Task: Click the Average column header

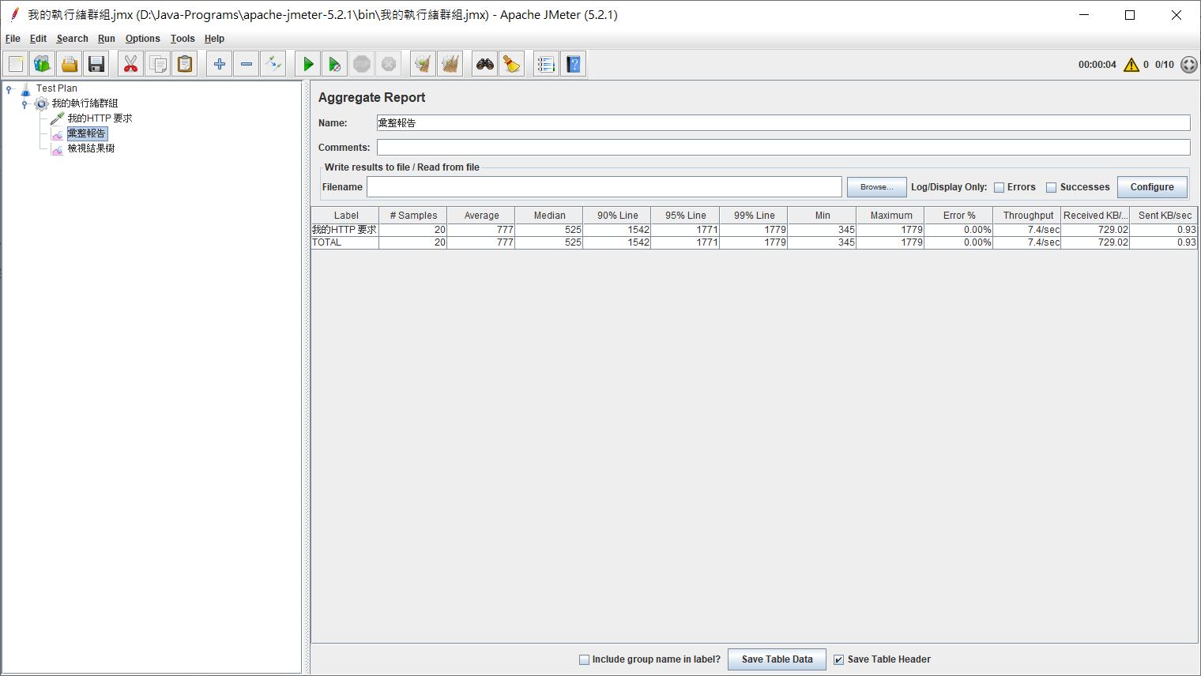Action: tap(481, 216)
